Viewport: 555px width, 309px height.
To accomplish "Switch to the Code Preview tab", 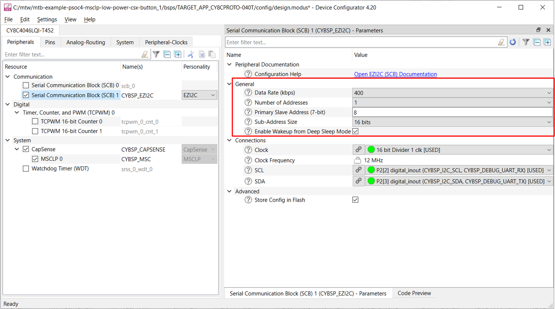I will [x=414, y=293].
